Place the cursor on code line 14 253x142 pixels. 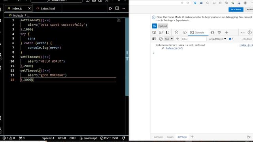click(x=68, y=80)
